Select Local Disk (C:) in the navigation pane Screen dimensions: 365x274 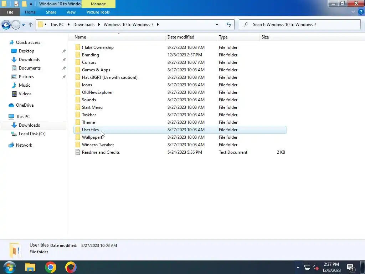(32, 134)
